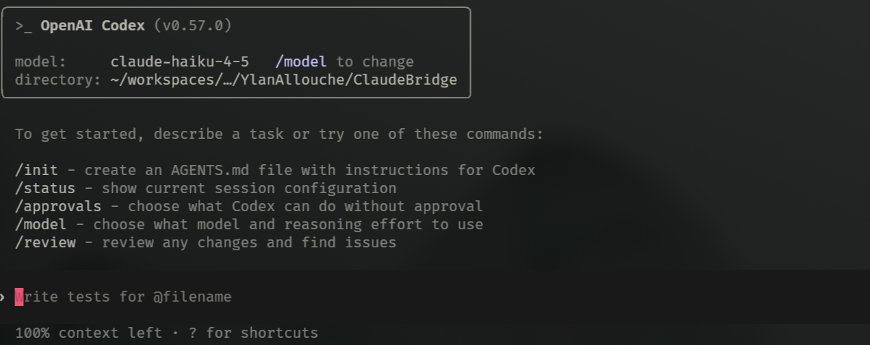Click the 'To get started' instruction line
This screenshot has width=870, height=345.
(278, 135)
